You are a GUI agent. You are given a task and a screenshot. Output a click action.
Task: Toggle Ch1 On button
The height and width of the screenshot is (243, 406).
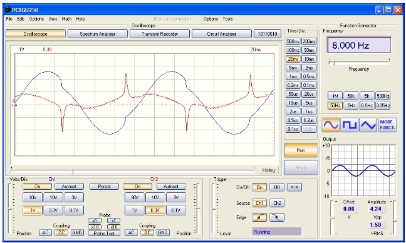[x=38, y=187]
